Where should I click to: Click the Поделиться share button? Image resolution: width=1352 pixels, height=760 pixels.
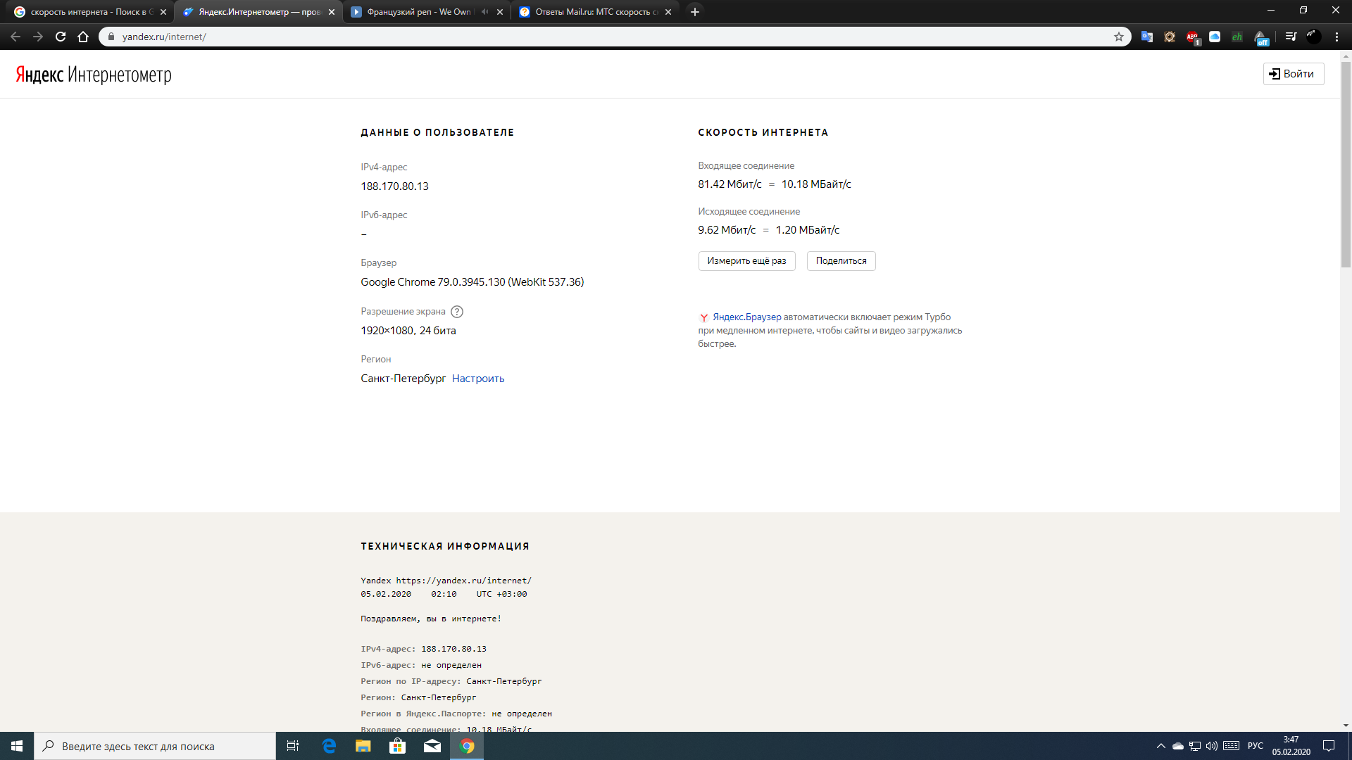(x=841, y=261)
